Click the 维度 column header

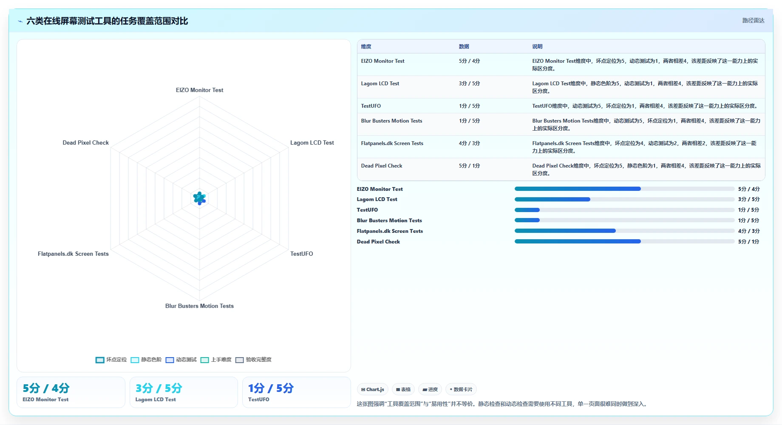(x=366, y=47)
